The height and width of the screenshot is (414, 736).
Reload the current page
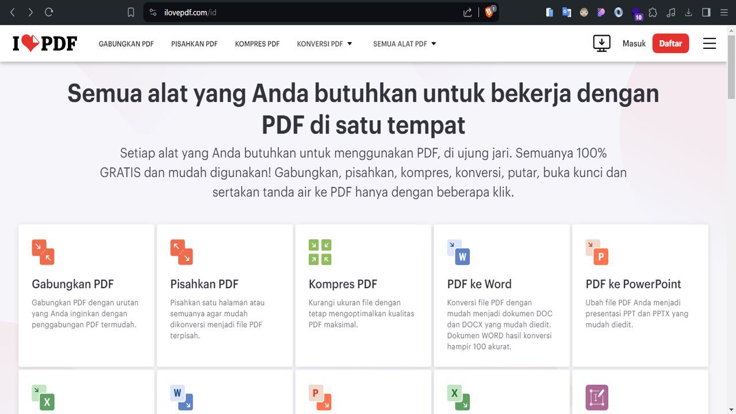tap(49, 12)
